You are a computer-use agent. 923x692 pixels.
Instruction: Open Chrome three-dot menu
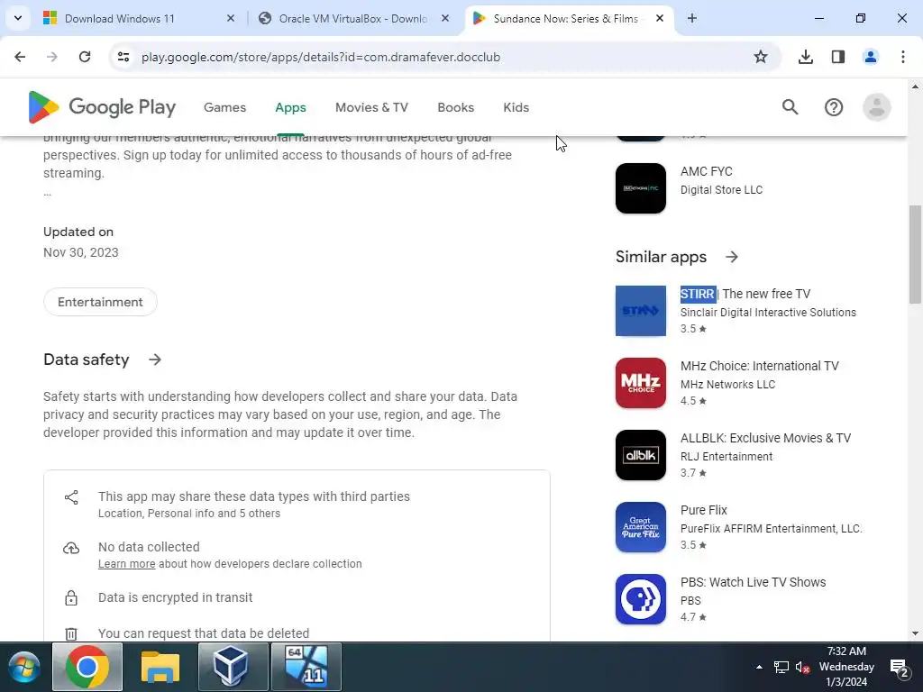click(902, 57)
